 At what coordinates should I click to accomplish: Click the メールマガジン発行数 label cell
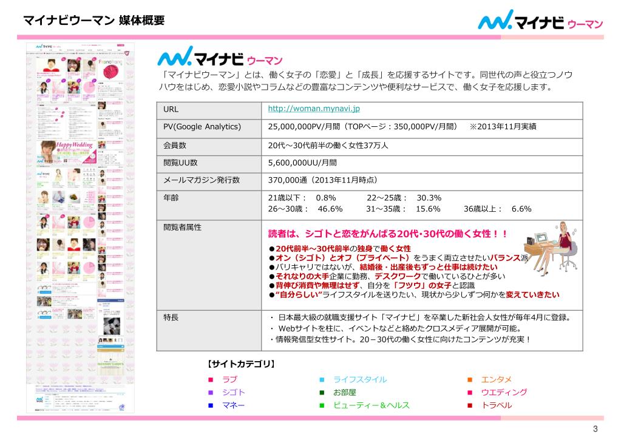pos(209,181)
